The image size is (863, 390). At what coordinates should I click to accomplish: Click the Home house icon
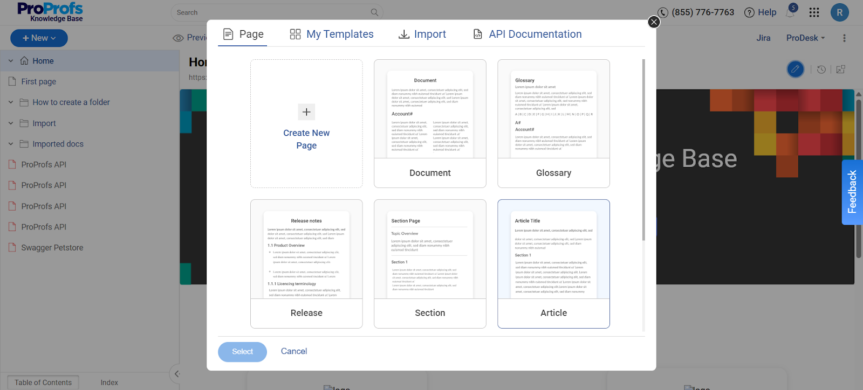point(24,60)
